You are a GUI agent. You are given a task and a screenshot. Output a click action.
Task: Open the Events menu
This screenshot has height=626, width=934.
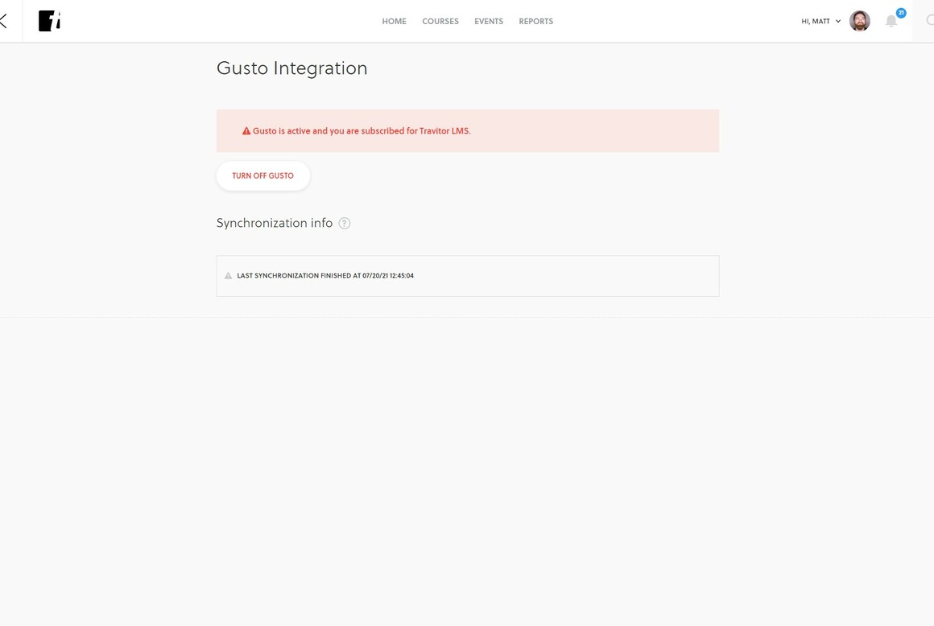[x=489, y=22]
